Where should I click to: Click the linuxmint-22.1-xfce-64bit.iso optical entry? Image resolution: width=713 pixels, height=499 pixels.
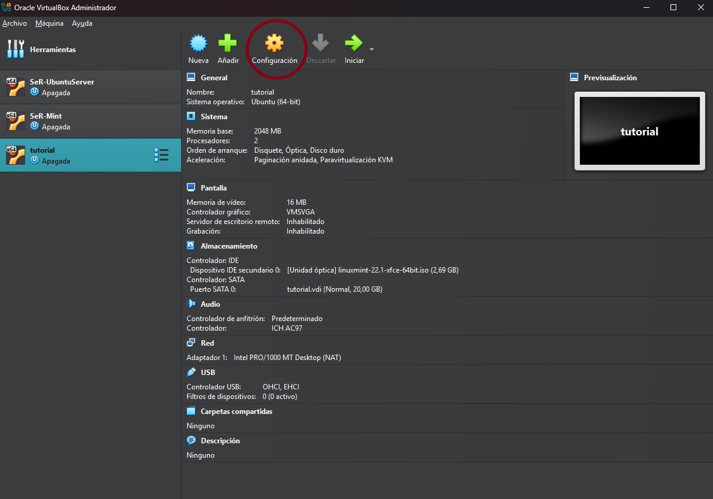[x=372, y=270]
